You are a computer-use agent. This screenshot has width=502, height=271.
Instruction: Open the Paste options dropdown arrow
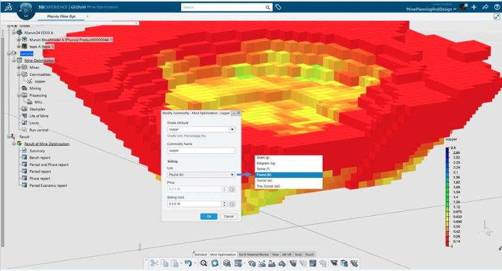[181, 263]
